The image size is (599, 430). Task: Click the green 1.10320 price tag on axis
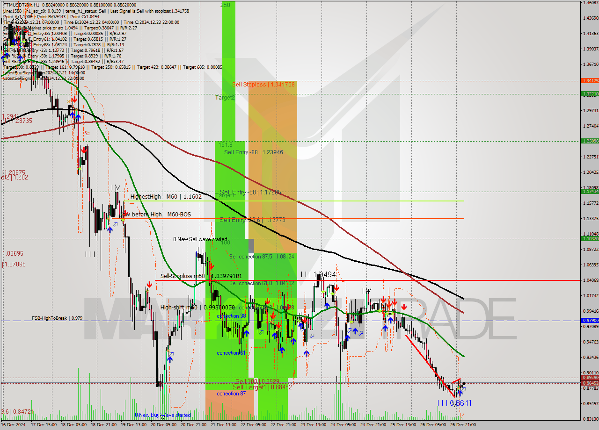click(590, 238)
